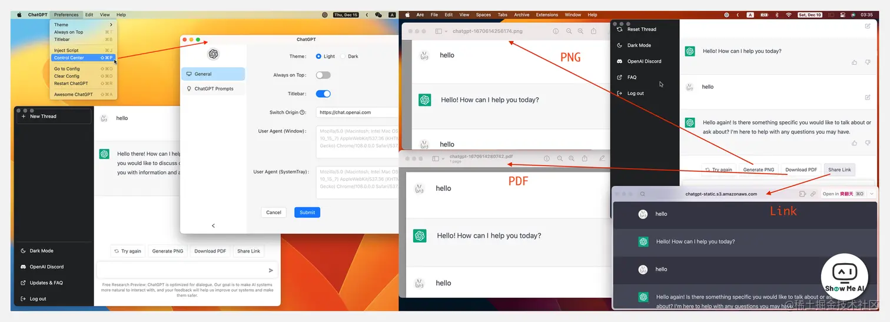Screen dimensions: 890x322
Task: Click the OpenAI logo in Control Center
Action: 213,54
